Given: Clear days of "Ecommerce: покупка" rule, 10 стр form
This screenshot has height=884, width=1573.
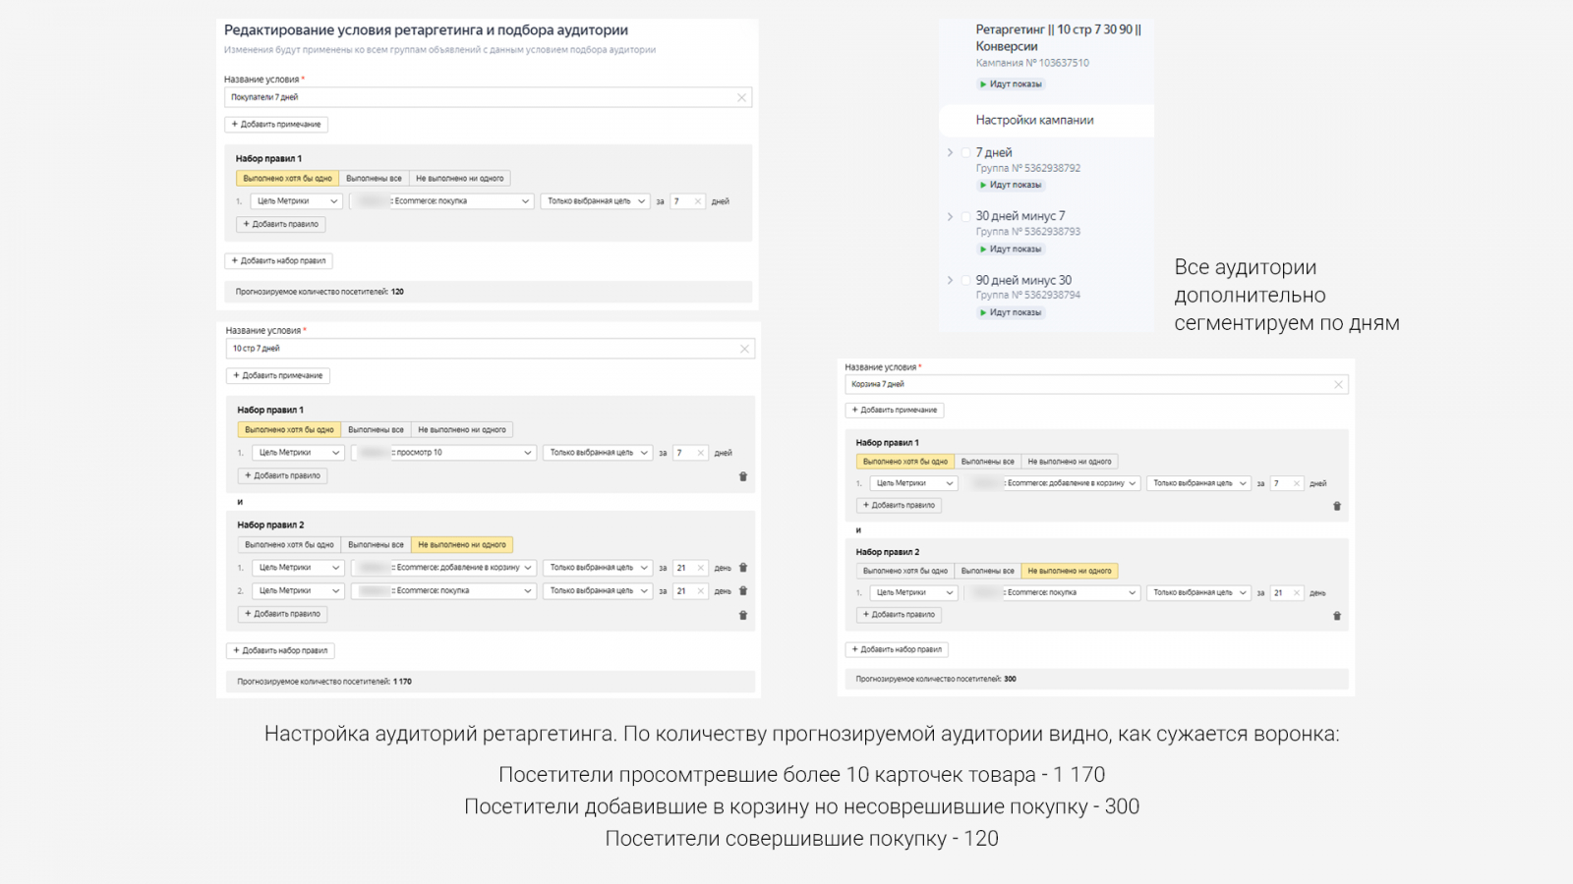Looking at the screenshot, I should 701,591.
